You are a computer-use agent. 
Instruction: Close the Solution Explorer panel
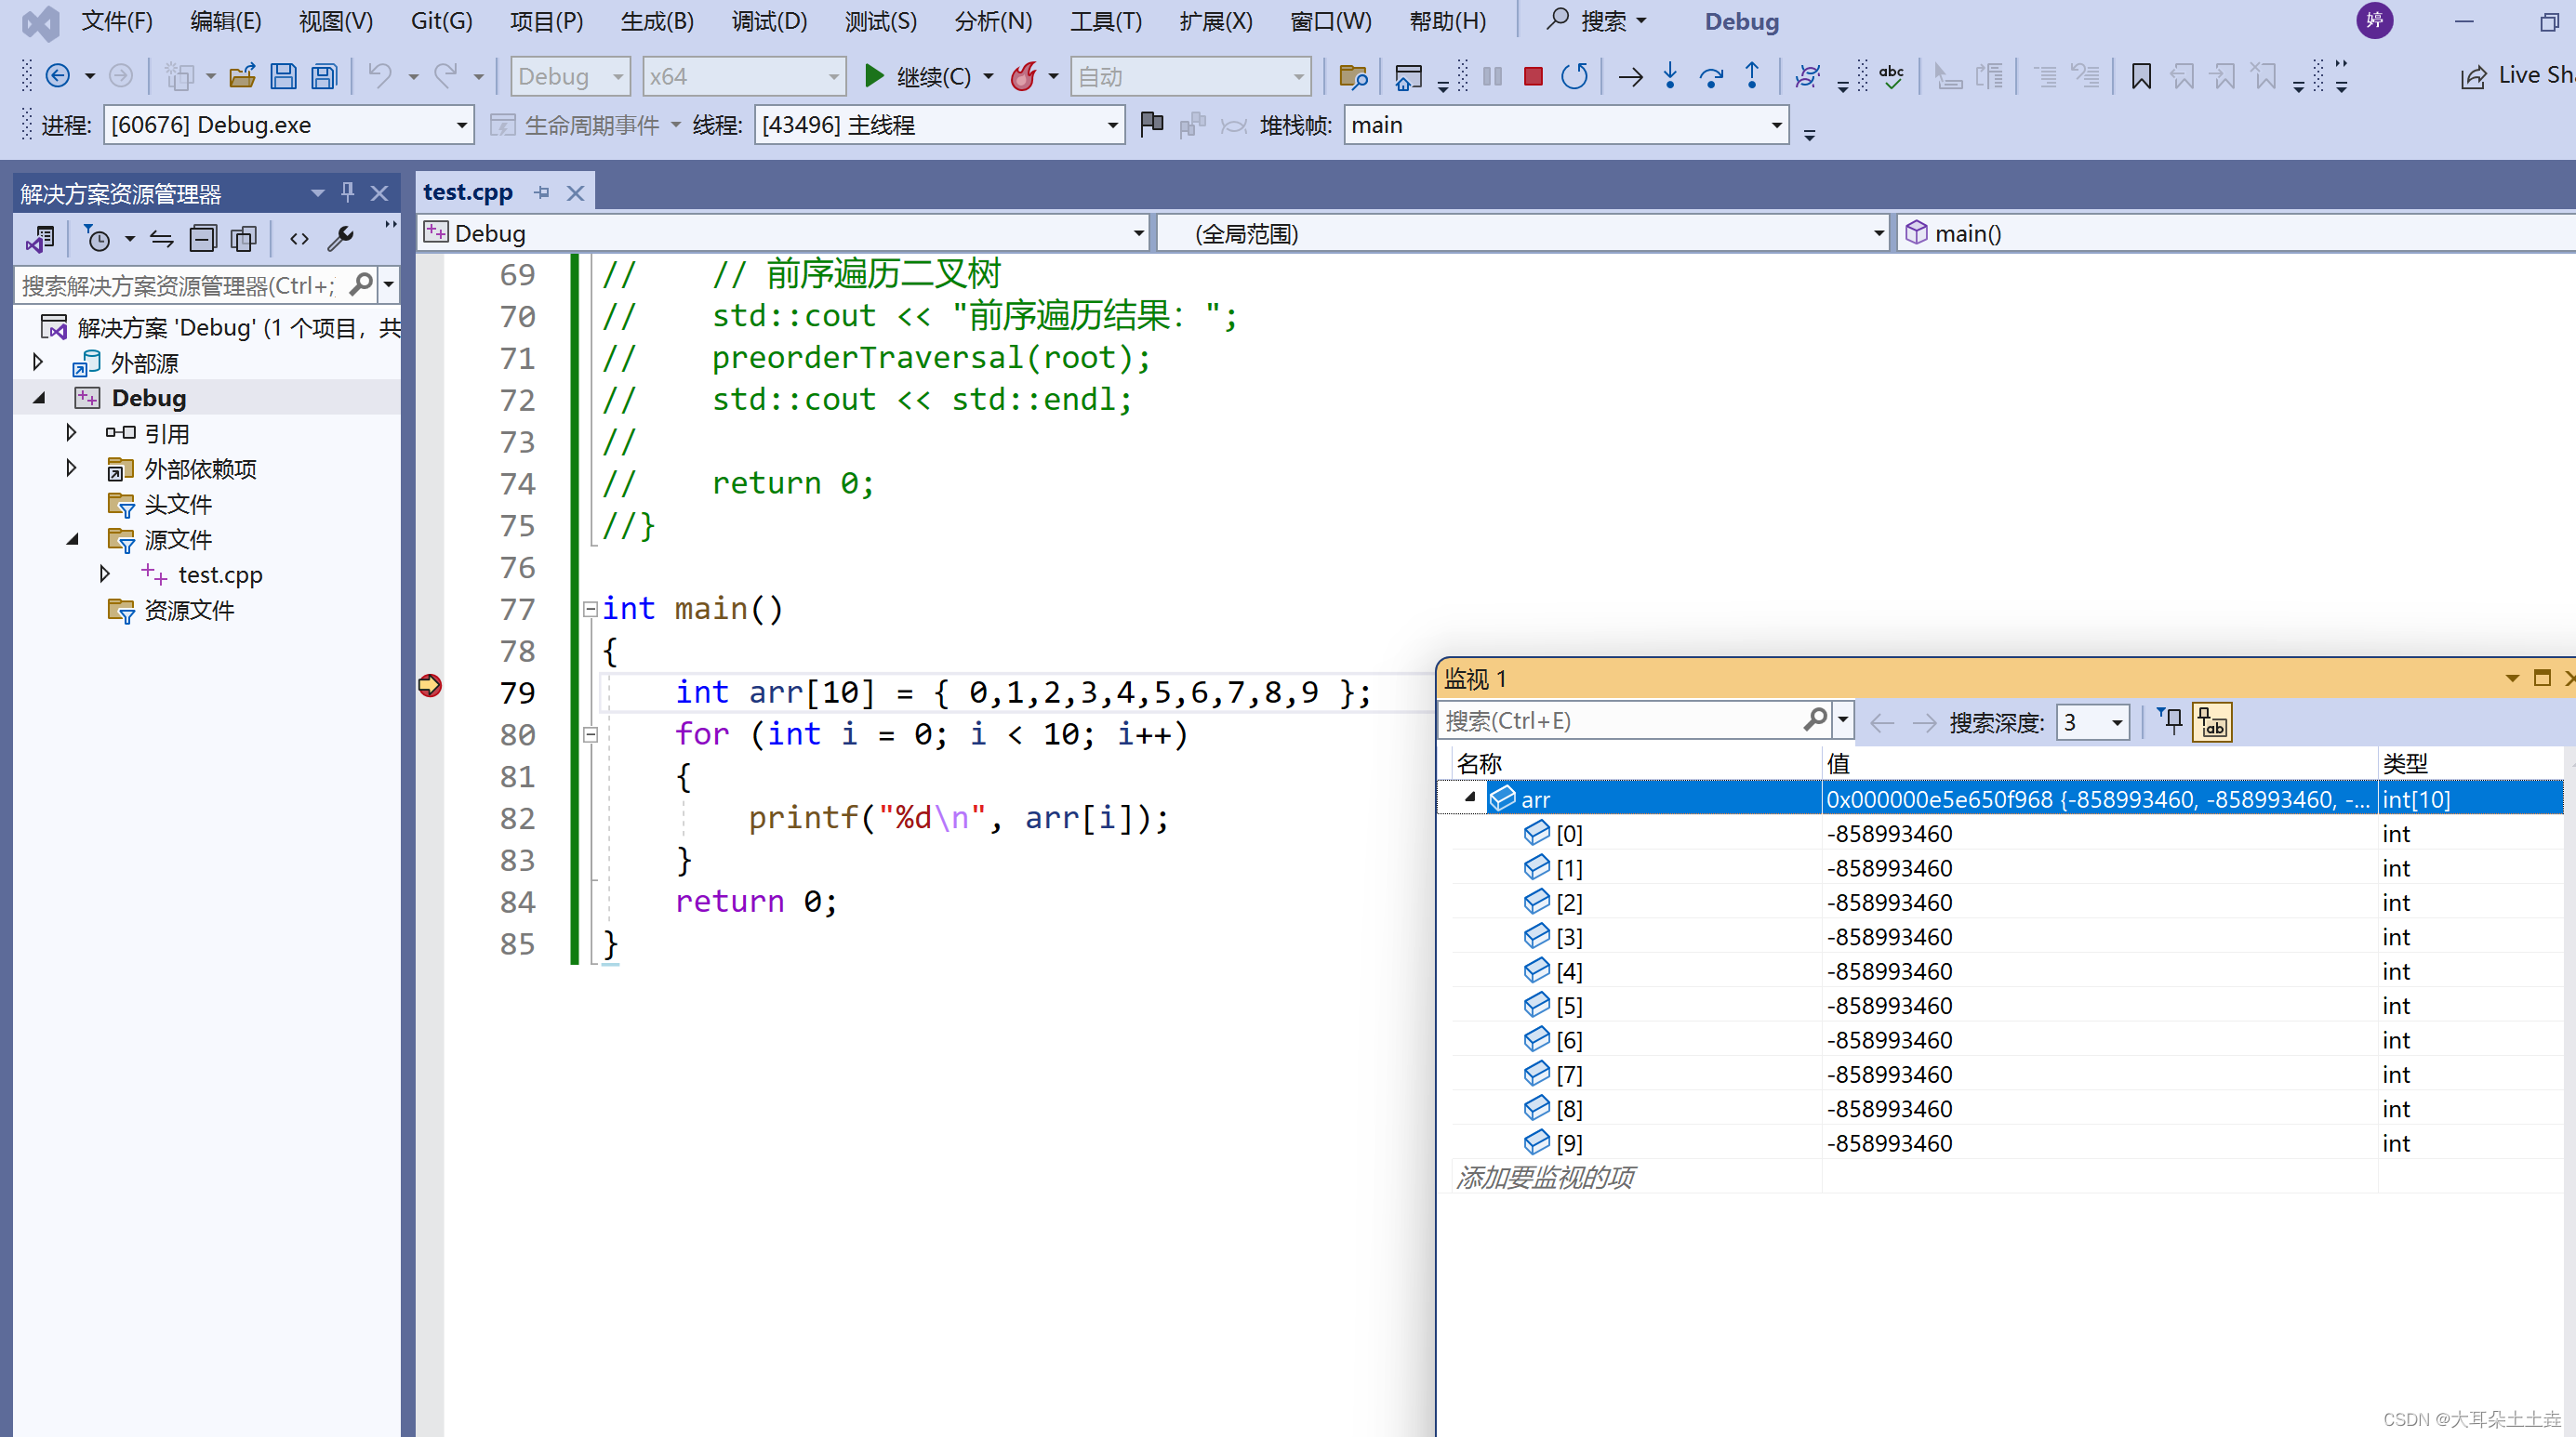[x=379, y=191]
